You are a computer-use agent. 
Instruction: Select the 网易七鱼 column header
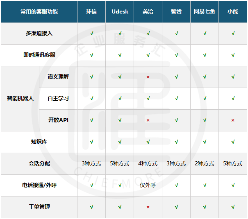[x=205, y=12]
